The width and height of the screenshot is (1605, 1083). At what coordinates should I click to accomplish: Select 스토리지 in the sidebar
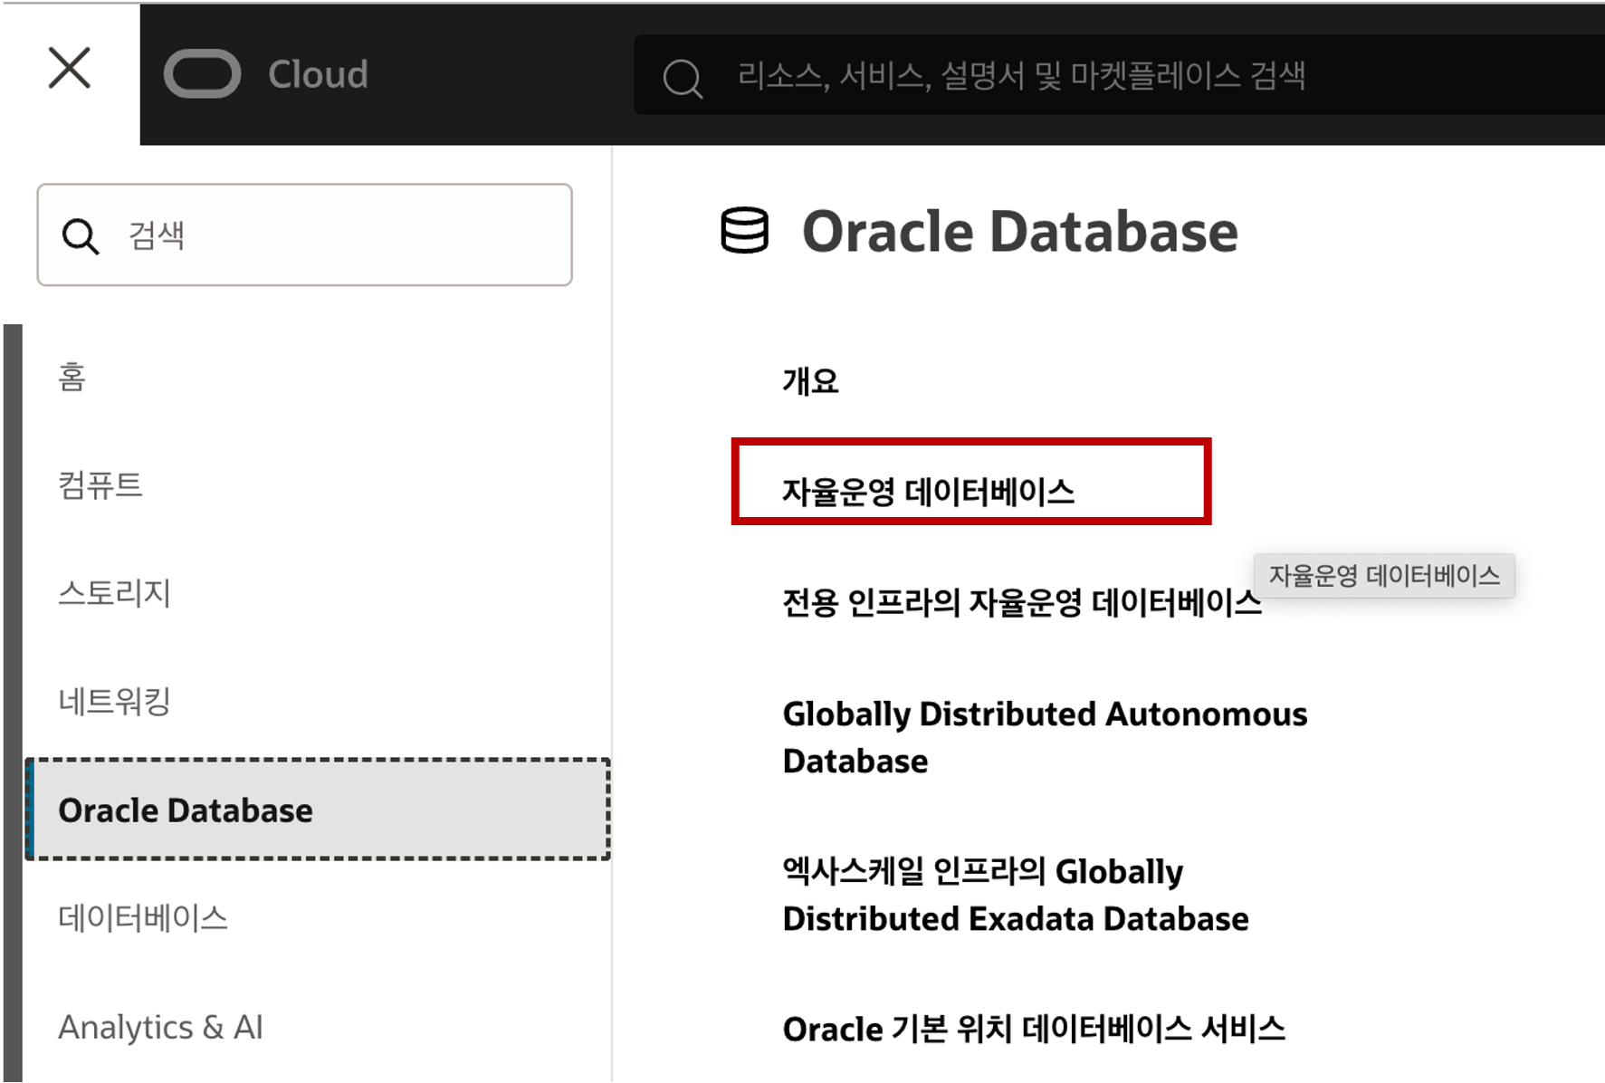(115, 593)
